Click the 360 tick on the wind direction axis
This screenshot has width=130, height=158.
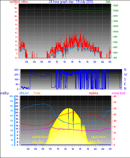tap(16, 70)
